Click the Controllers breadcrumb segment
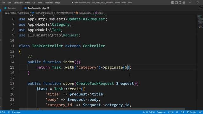The height and width of the screenshot is (114, 203). coord(23,13)
